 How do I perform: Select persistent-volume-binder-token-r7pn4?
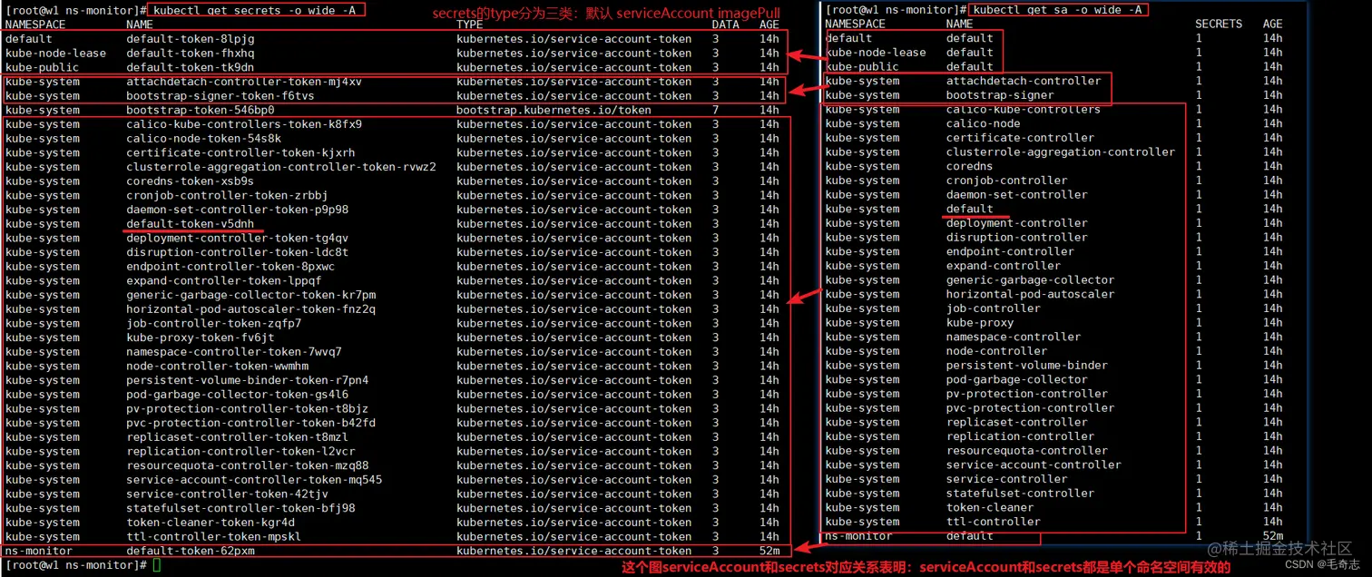248,380
